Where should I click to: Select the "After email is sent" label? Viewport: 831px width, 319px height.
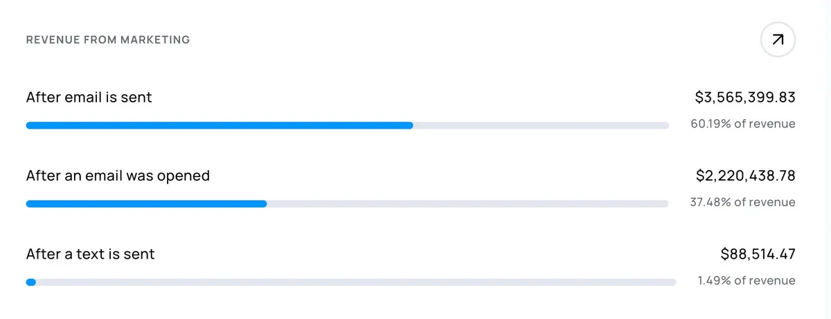coord(89,98)
